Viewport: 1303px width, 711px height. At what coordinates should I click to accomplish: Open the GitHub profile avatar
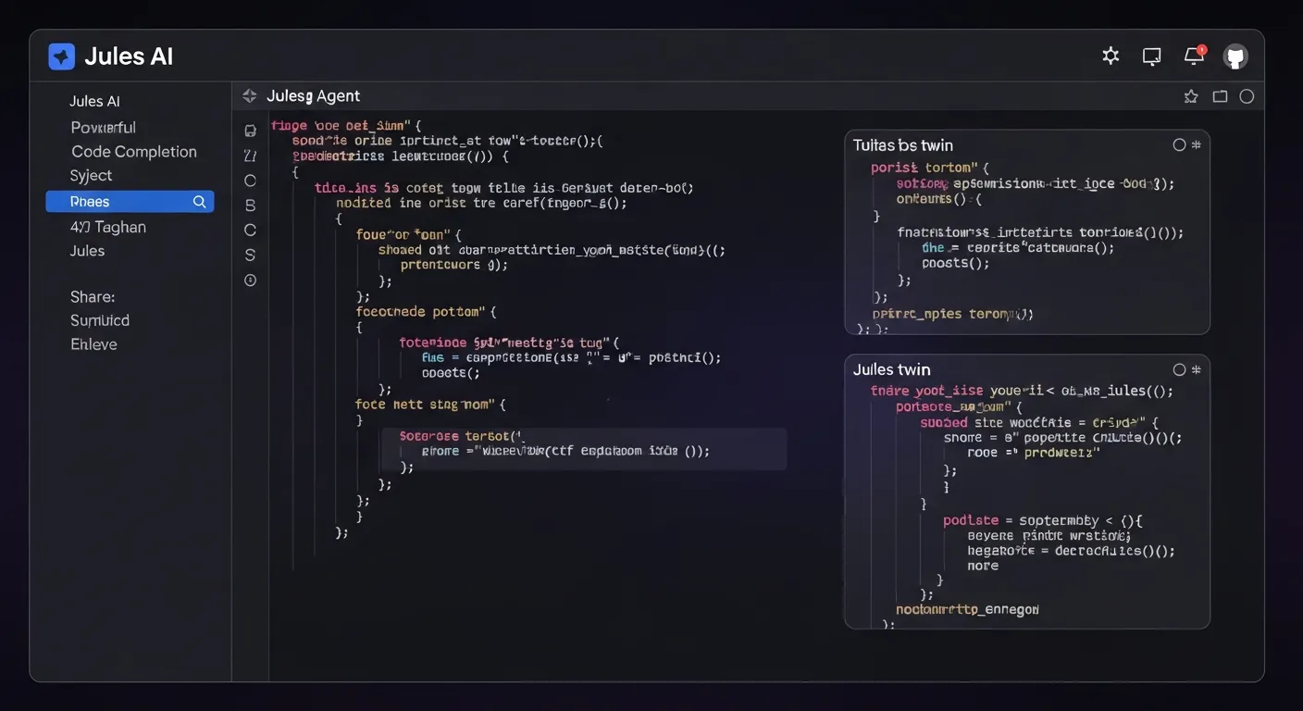(x=1235, y=56)
